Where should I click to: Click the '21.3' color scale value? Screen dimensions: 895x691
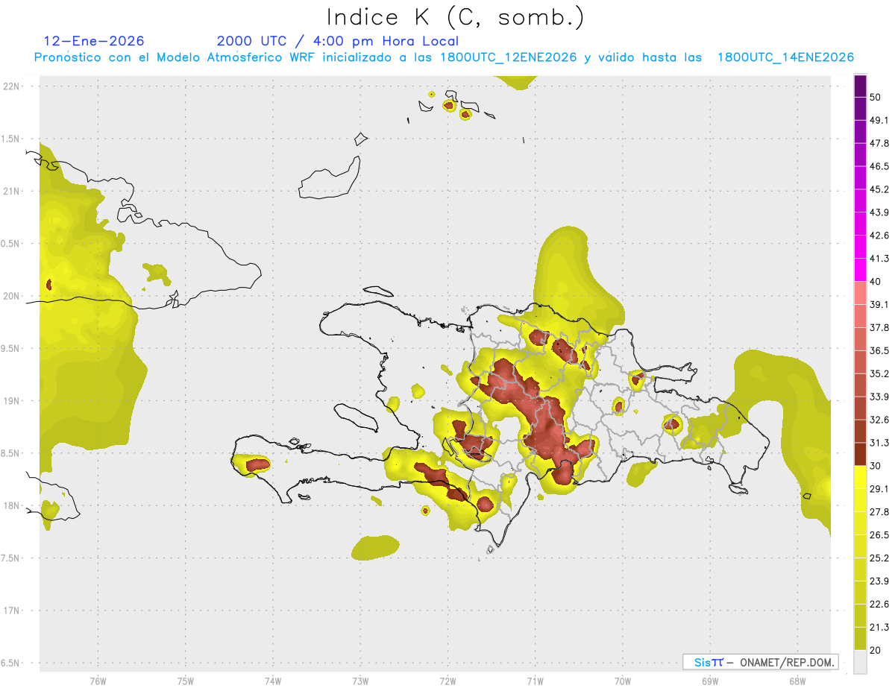click(x=879, y=628)
